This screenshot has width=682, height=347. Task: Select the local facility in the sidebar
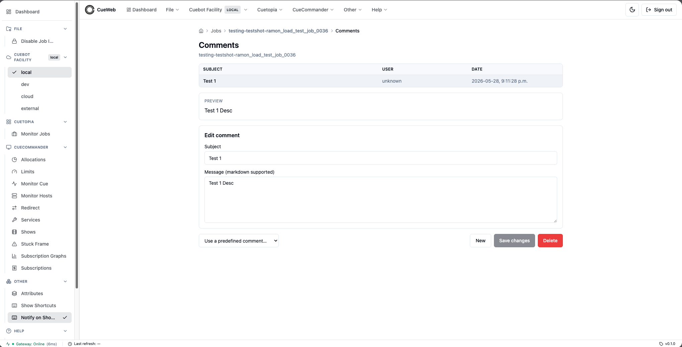39,72
